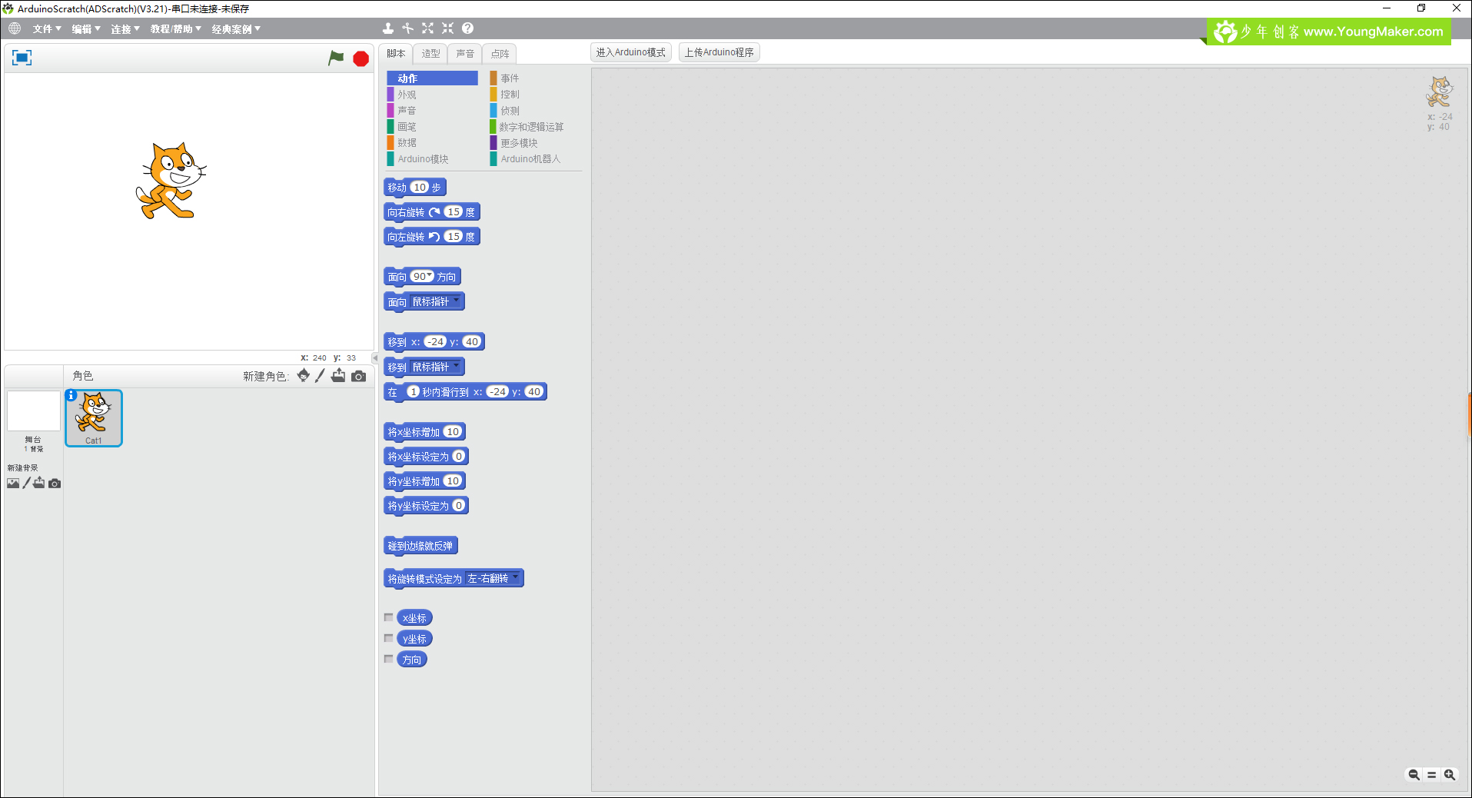
Task: Open the 文件 menu dropdown
Action: 46,28
